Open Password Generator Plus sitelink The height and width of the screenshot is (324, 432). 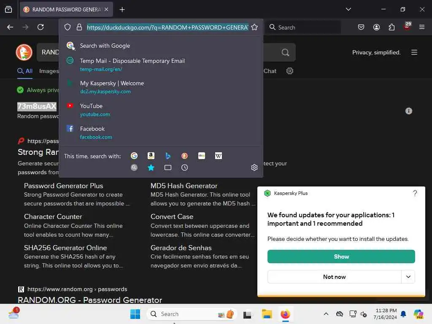pyautogui.click(x=63, y=186)
